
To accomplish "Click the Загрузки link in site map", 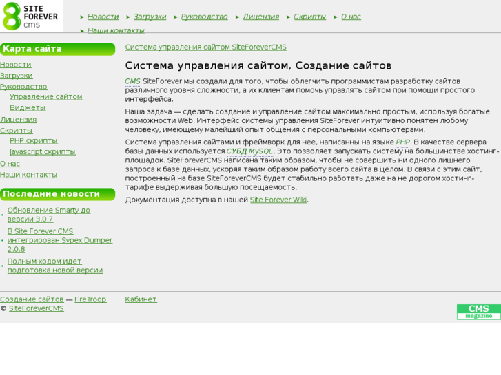I will tap(17, 76).
